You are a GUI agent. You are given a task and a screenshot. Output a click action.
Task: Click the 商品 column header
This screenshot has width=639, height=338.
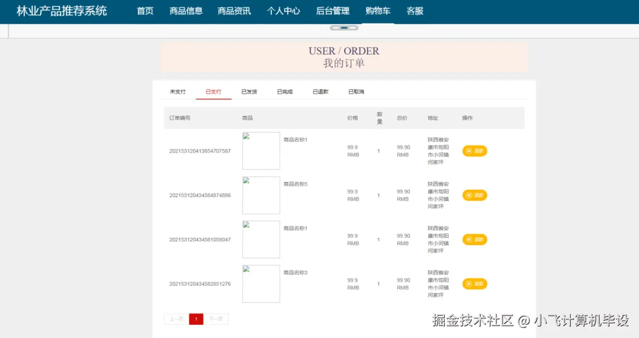(x=247, y=118)
